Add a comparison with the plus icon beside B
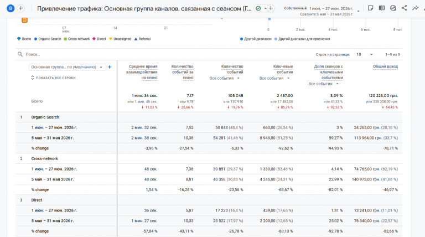Screen dimensions: 425x237 tap(20, 8)
